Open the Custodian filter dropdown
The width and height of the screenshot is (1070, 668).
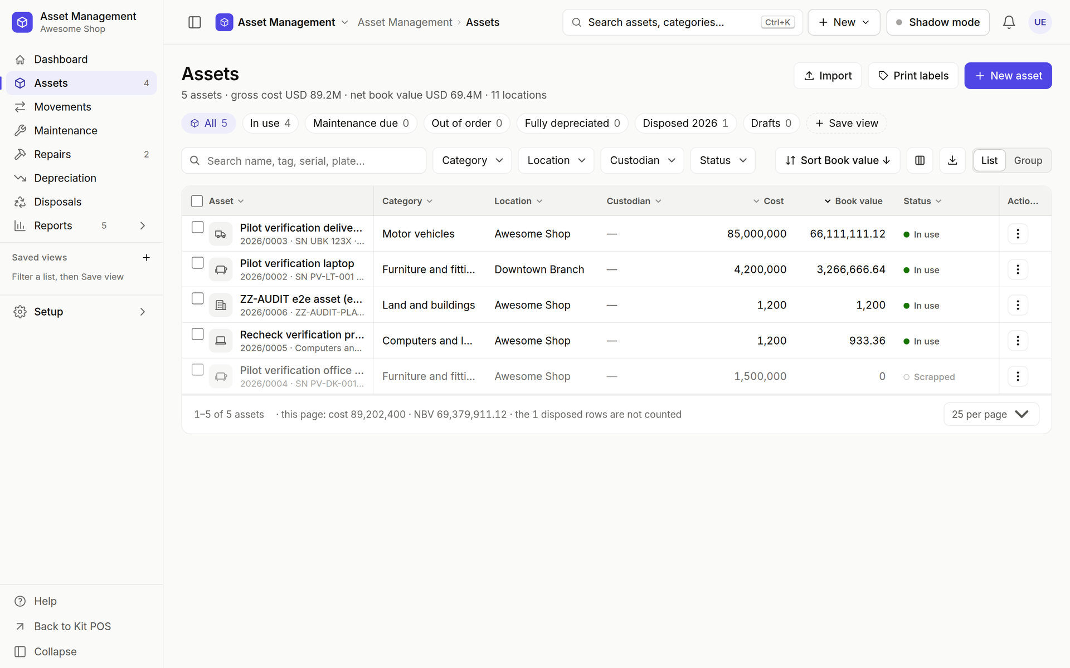click(x=642, y=160)
